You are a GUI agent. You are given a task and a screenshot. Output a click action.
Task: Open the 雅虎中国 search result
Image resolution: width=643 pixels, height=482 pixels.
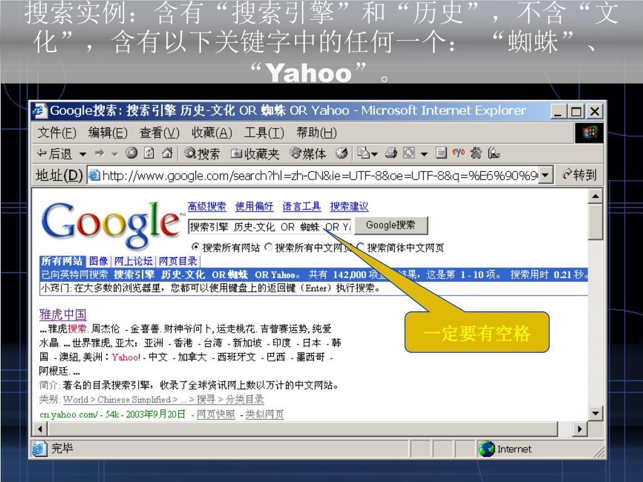coord(63,314)
